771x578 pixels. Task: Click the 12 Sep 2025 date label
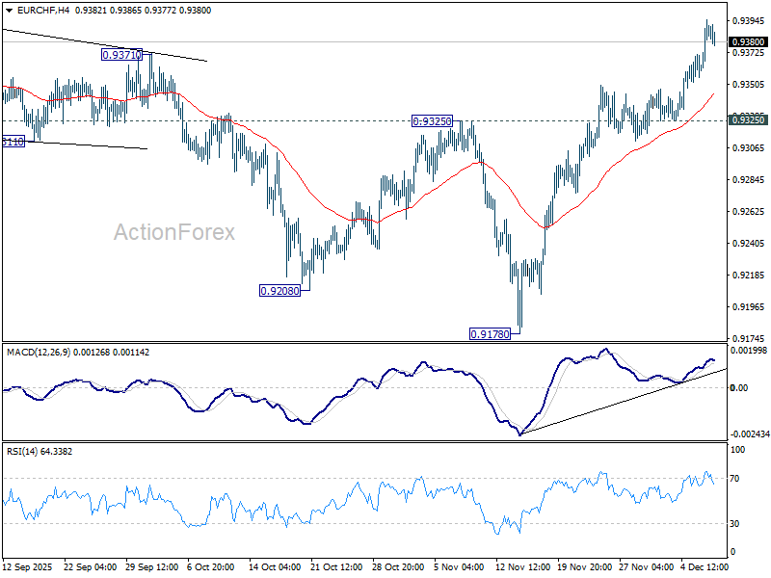(28, 566)
